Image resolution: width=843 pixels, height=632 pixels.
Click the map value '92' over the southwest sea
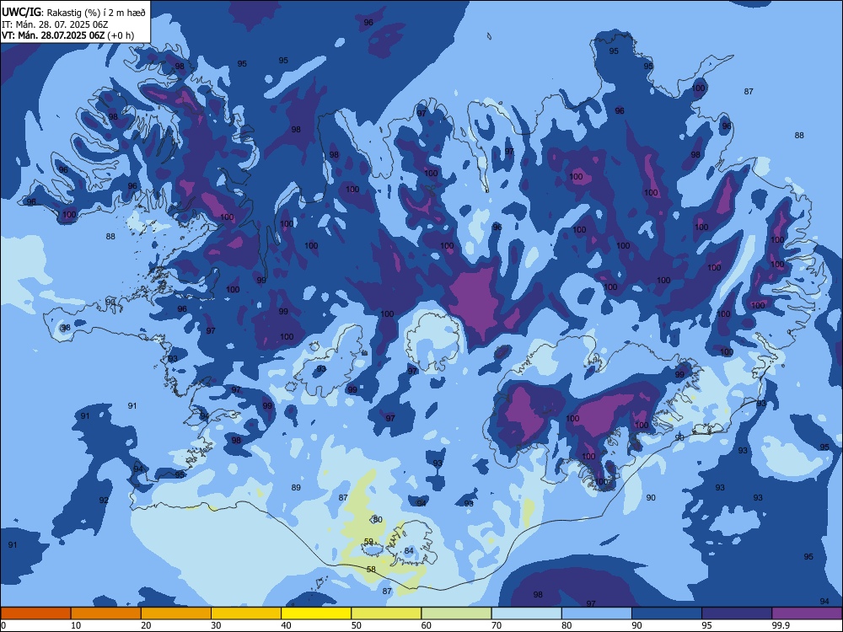click(104, 500)
